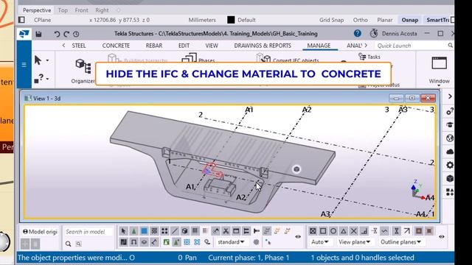The height and width of the screenshot is (265, 472).
Task: Click the Select reference models cube switch
Action: pyautogui.click(x=185, y=230)
